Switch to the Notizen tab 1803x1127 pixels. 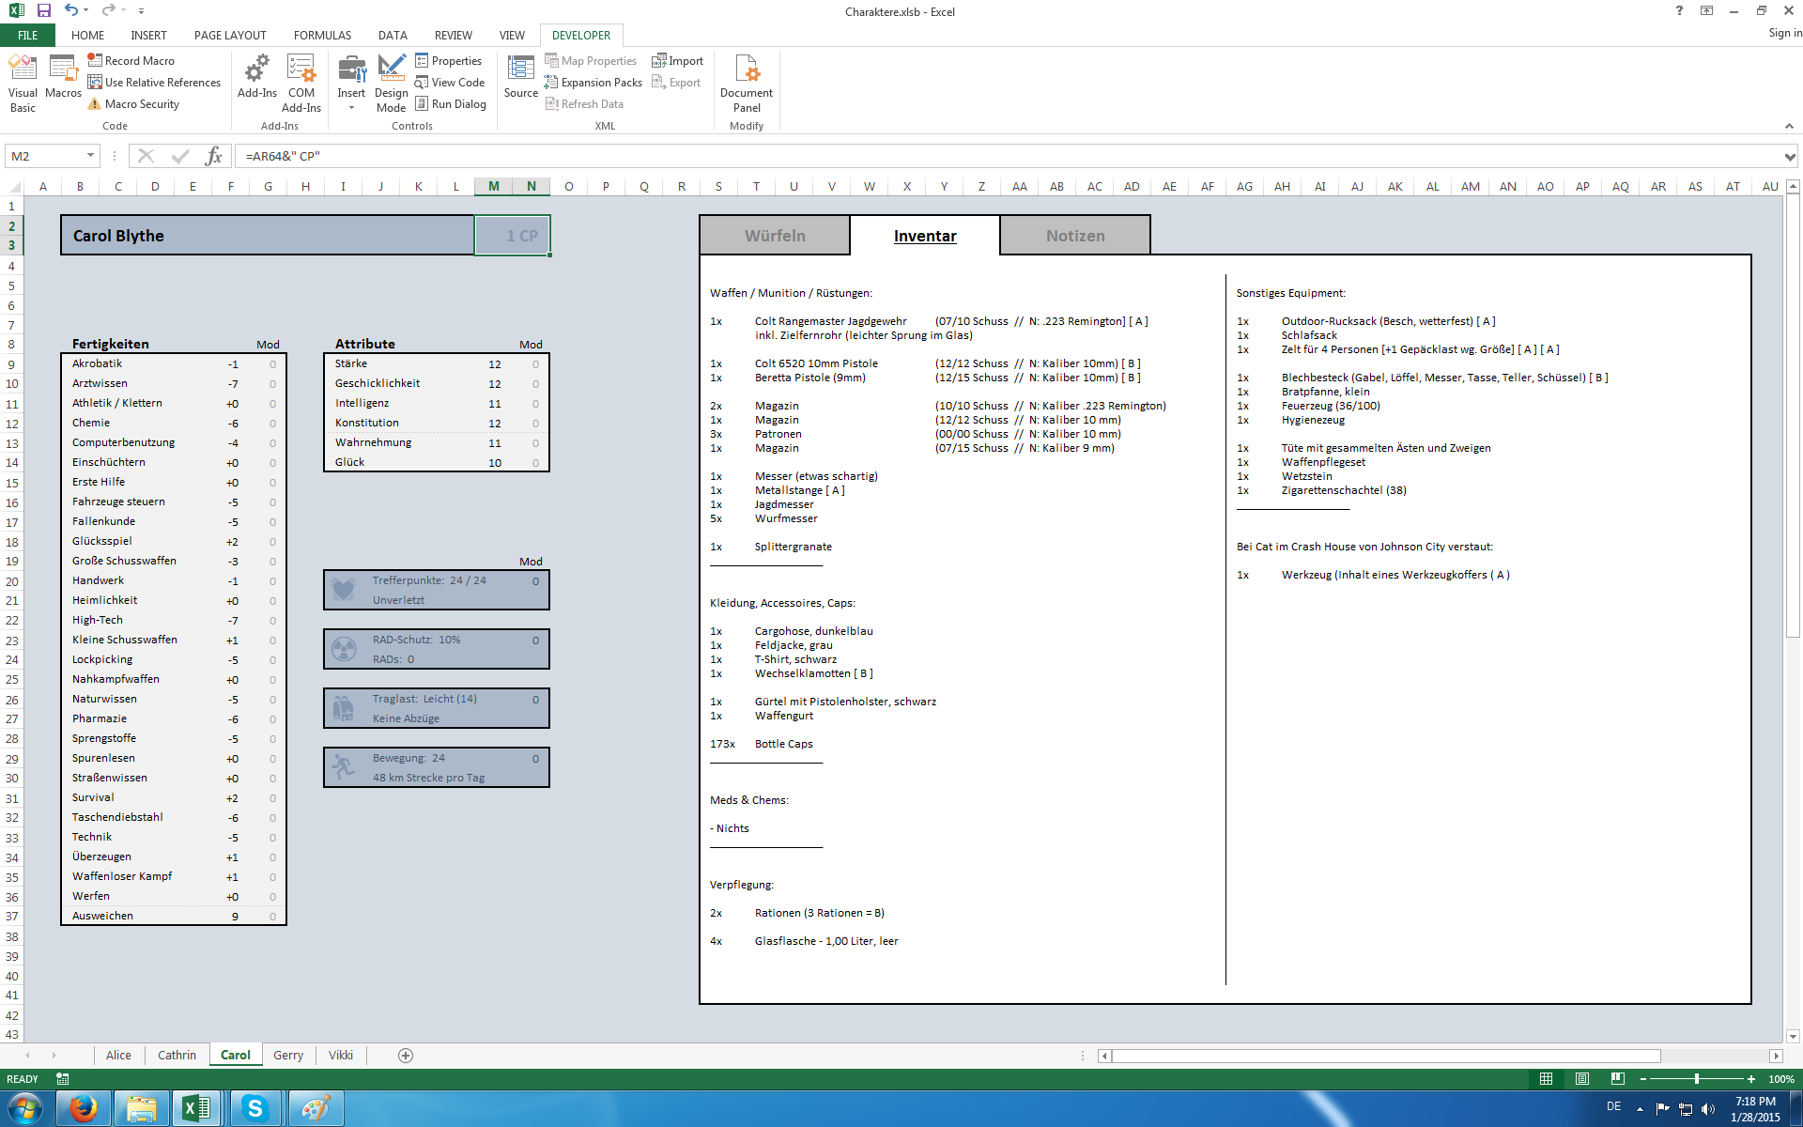tap(1073, 235)
